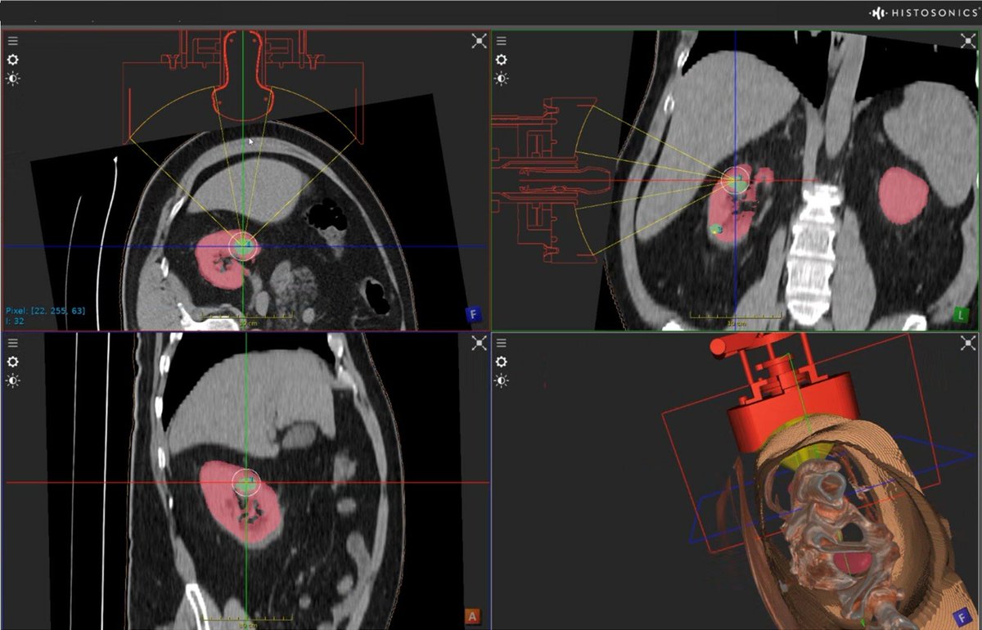Adjust sagittal view brightness/contrast icon

pos(13,380)
